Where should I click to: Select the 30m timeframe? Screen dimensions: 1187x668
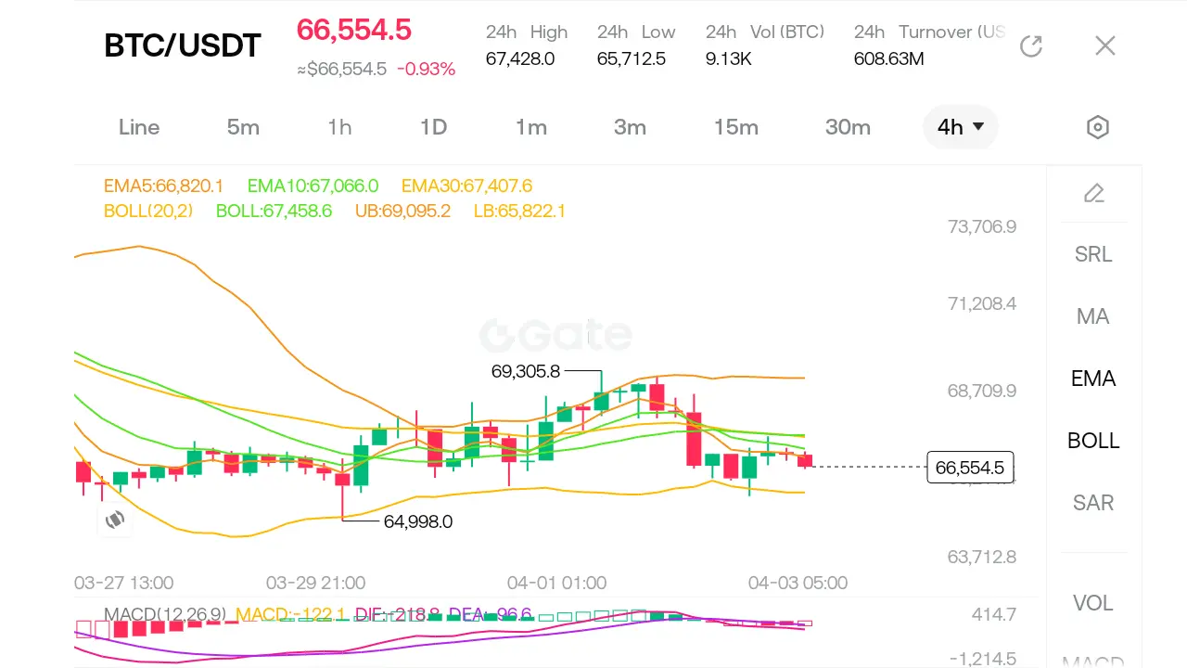point(848,127)
